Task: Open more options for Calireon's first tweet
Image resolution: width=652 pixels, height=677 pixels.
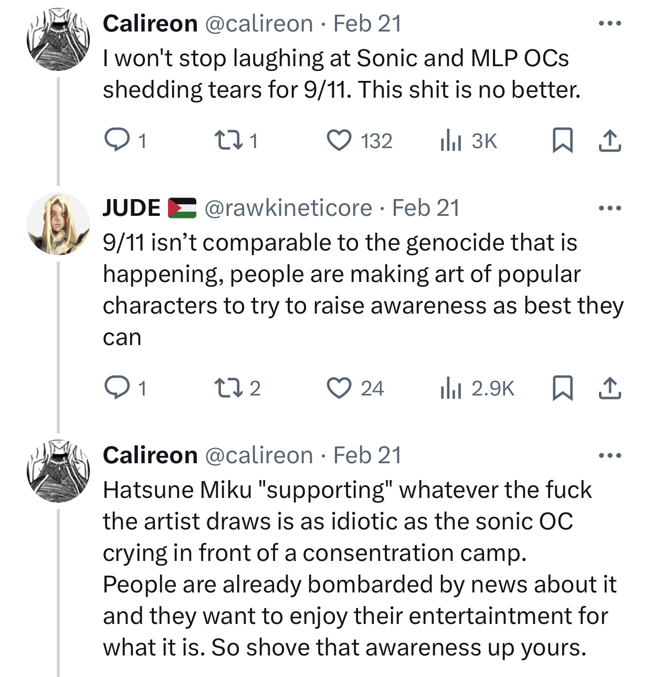Action: [610, 24]
